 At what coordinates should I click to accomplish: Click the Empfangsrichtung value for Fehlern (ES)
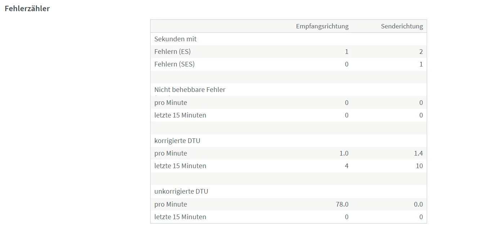coord(346,52)
